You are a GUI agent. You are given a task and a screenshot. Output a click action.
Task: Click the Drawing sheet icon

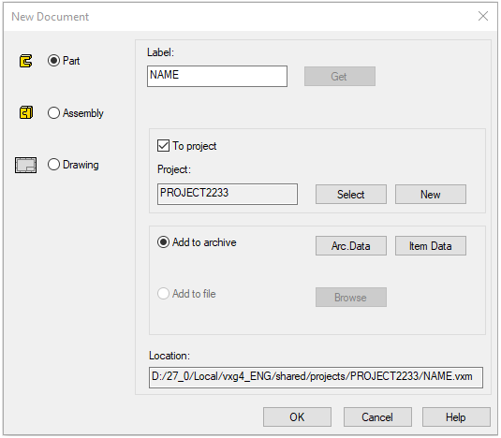(x=25, y=165)
